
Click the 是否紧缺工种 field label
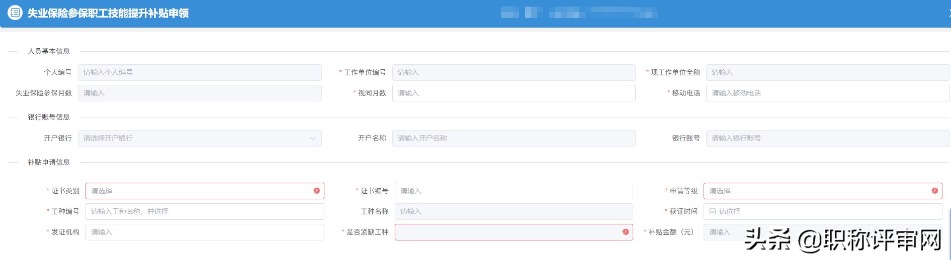[x=368, y=232]
